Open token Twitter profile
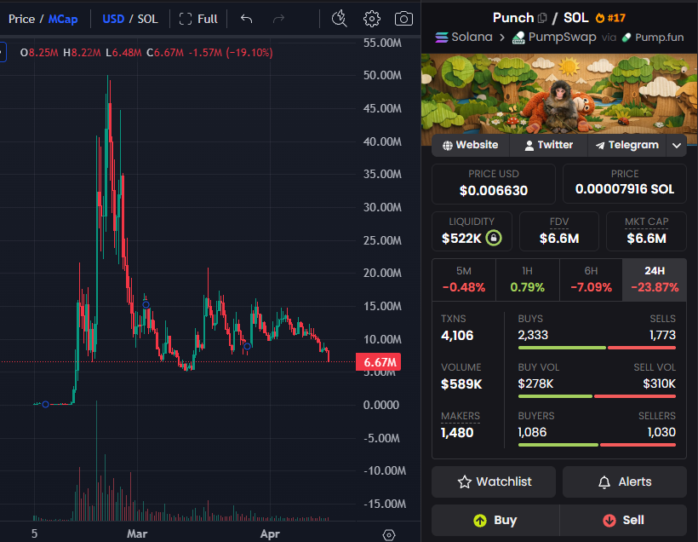The height and width of the screenshot is (542, 698). tap(548, 145)
